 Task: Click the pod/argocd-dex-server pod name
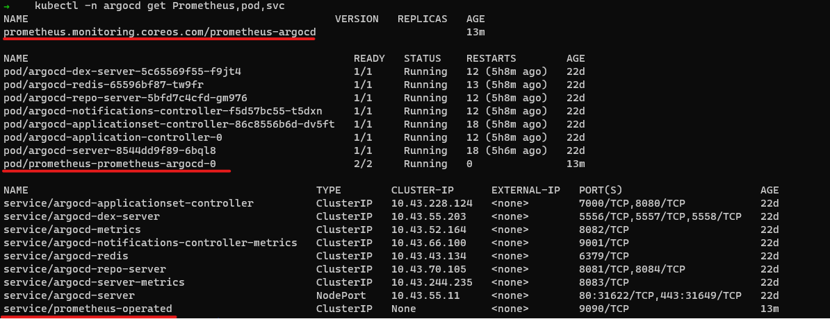122,71
